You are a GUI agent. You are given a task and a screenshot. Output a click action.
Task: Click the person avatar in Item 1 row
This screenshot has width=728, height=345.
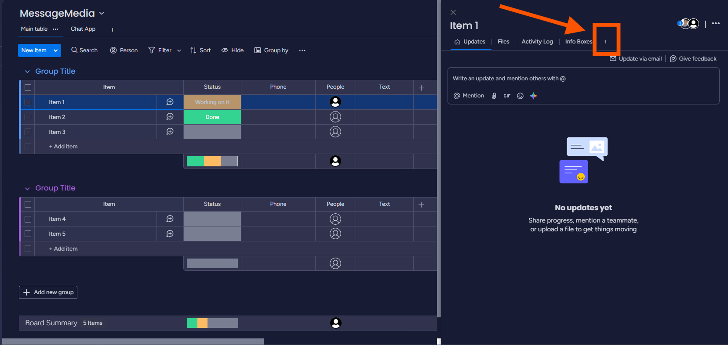coord(335,102)
